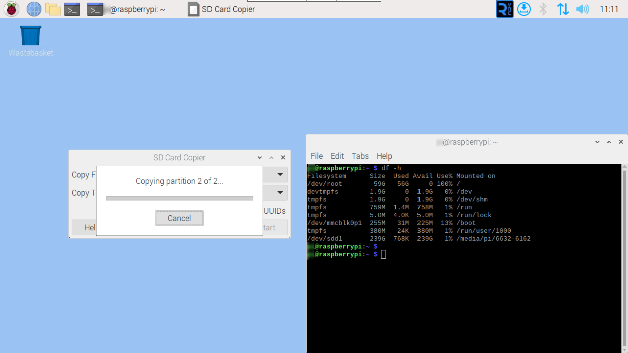The width and height of the screenshot is (628, 353).
Task: Open the terminal File menu
Action: tap(316, 156)
